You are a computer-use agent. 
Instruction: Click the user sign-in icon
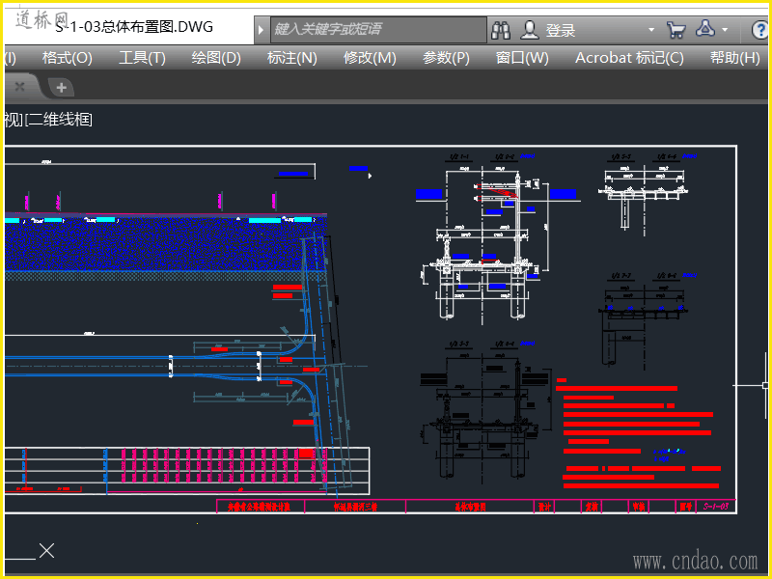pos(529,31)
